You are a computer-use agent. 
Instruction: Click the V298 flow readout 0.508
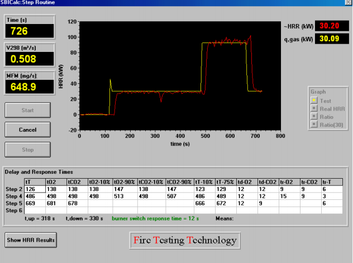pos(30,59)
